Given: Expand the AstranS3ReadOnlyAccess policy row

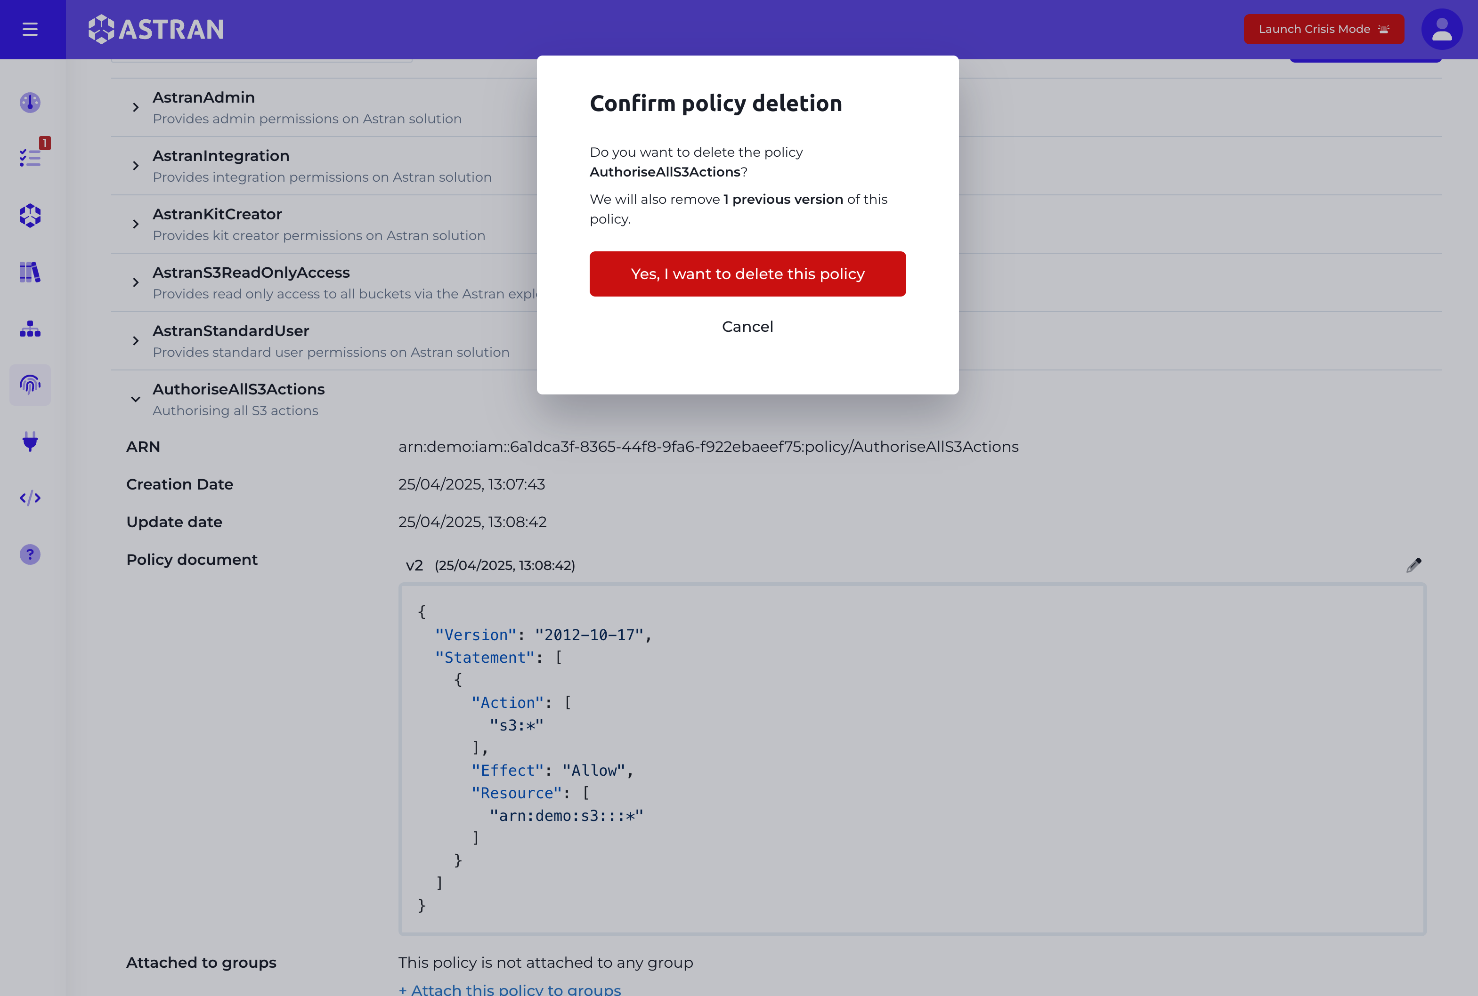Looking at the screenshot, I should pyautogui.click(x=135, y=283).
